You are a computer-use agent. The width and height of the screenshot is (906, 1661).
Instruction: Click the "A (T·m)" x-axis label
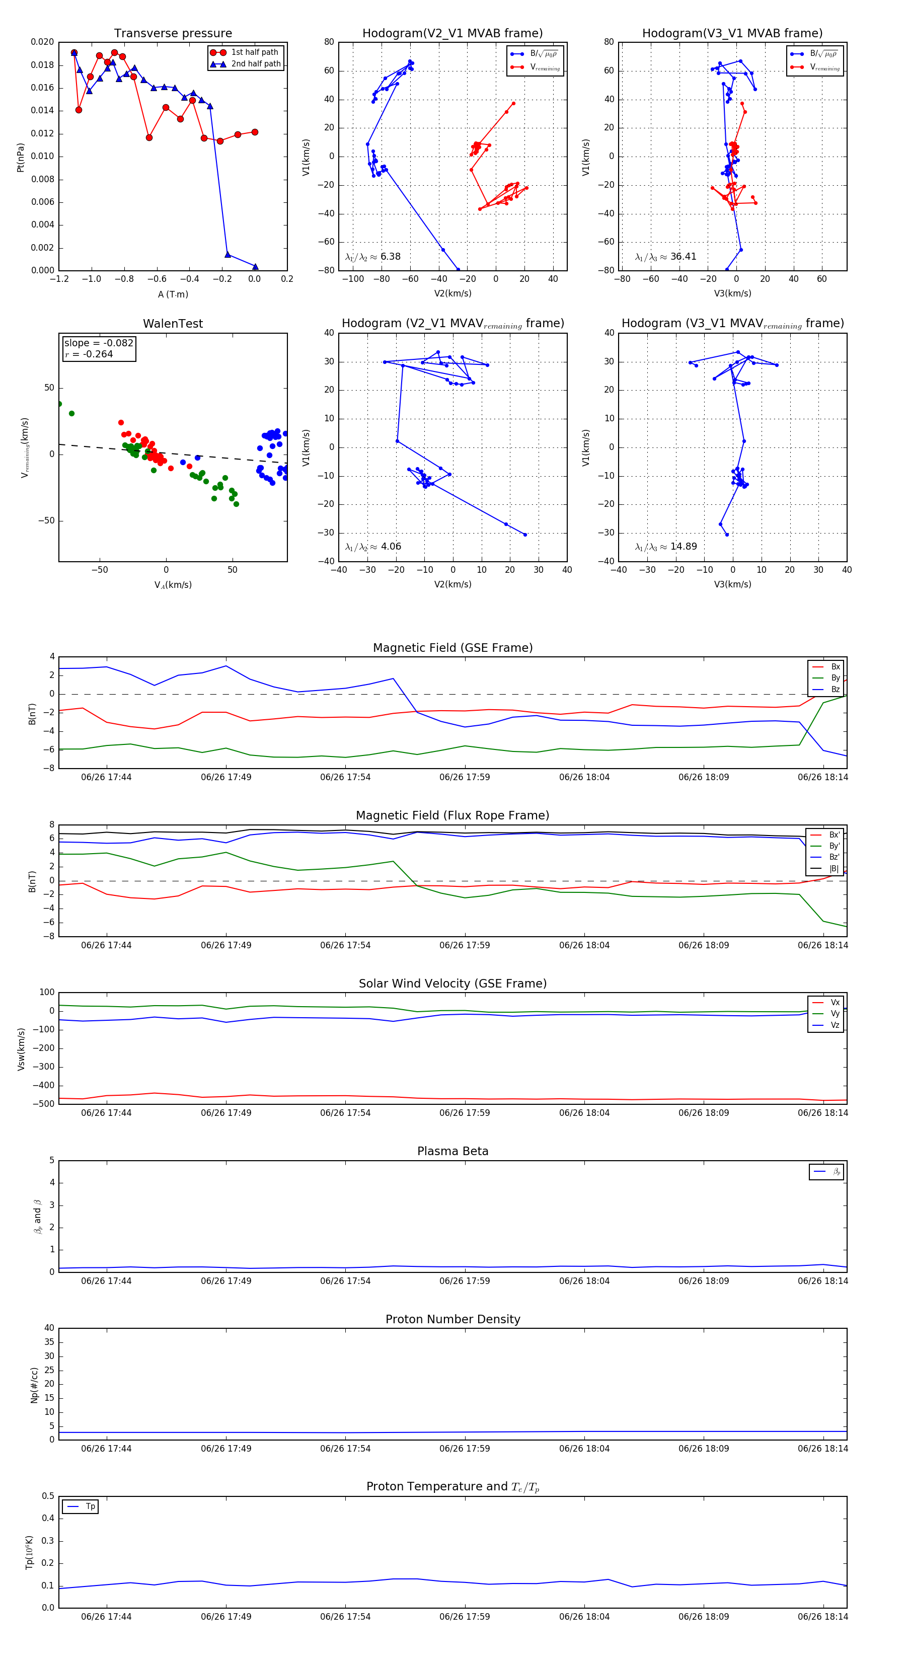click(x=173, y=294)
